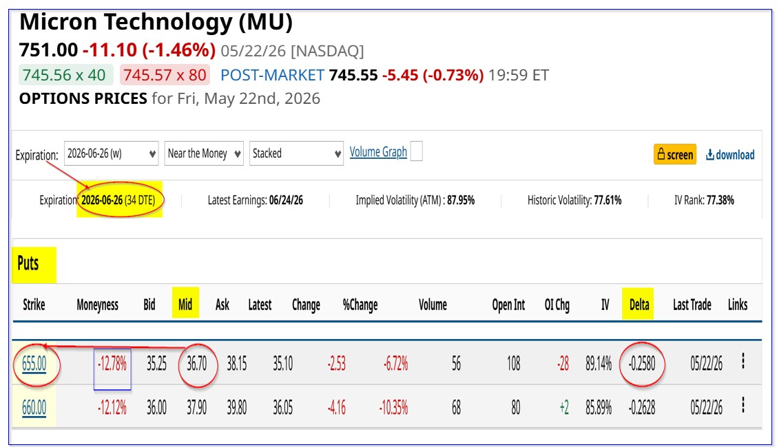The image size is (779, 447).
Task: Click the Volume Graph link
Action: click(x=378, y=152)
